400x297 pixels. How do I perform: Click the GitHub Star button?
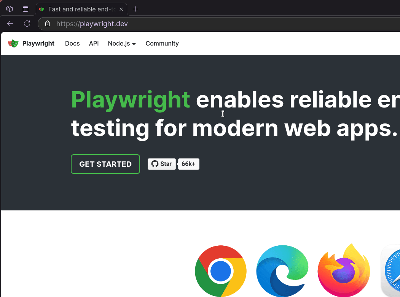click(162, 164)
